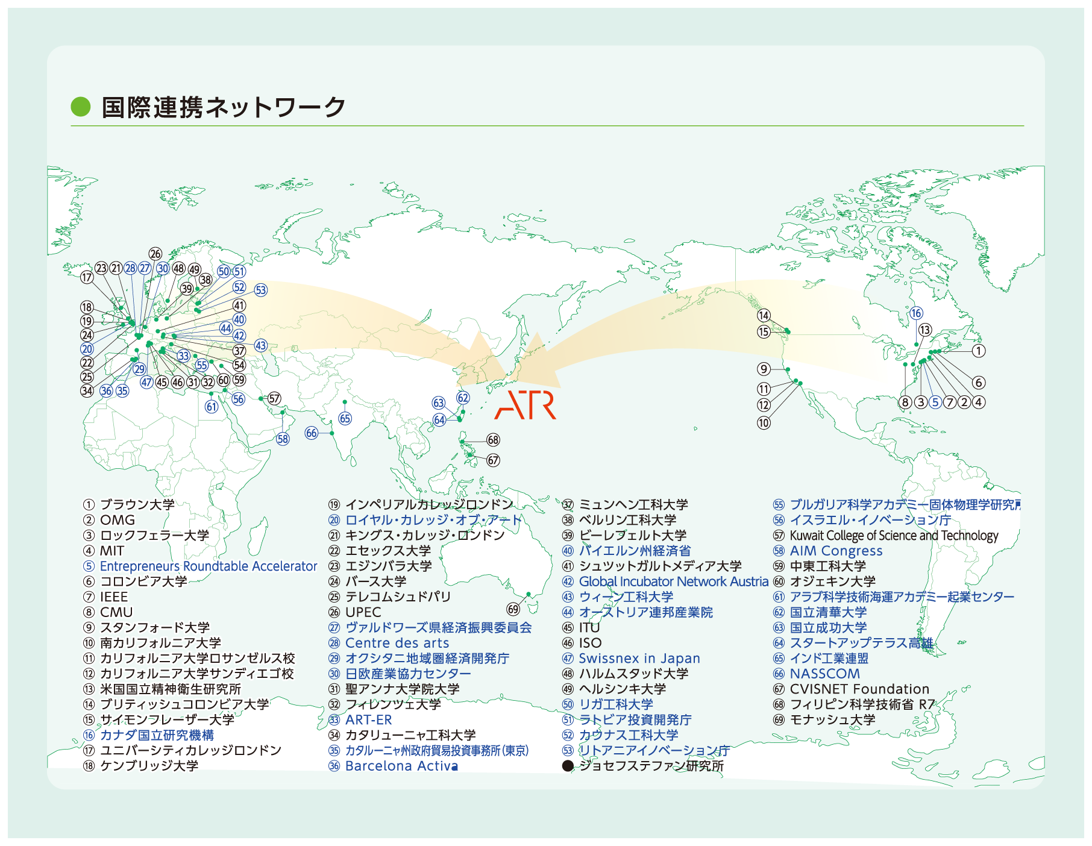Viewport: 1092px width, 846px height.
Task: Click circled marker 10 on the map
Action: 764,423
